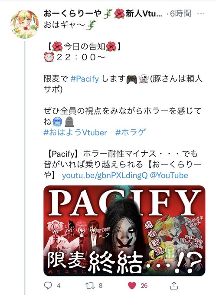
Task: Click the like count 26
Action: (x=144, y=286)
